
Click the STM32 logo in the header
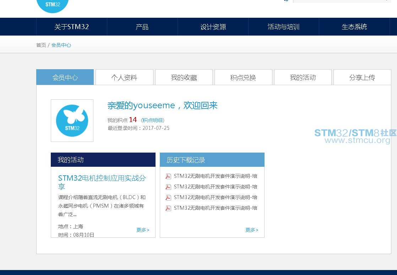click(x=53, y=5)
